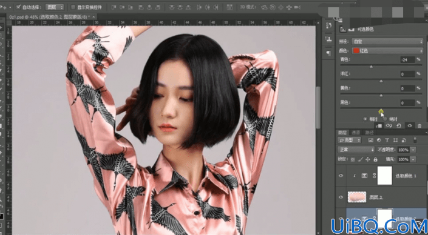Open the 预设 preset dropdown showing 自定
The height and width of the screenshot is (235, 428).
tap(387, 42)
